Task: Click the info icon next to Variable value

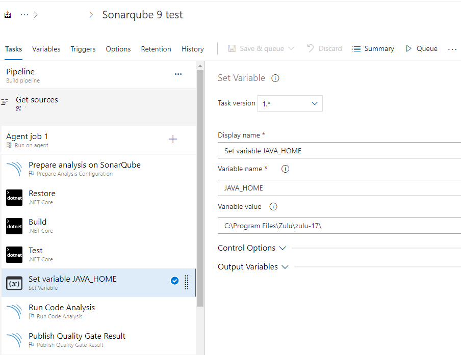Action: coord(273,207)
